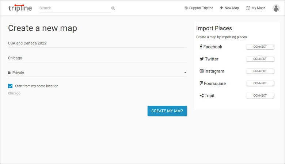285x164 pixels.
Task: Click the privacy dropdown arrow
Action: (x=185, y=73)
